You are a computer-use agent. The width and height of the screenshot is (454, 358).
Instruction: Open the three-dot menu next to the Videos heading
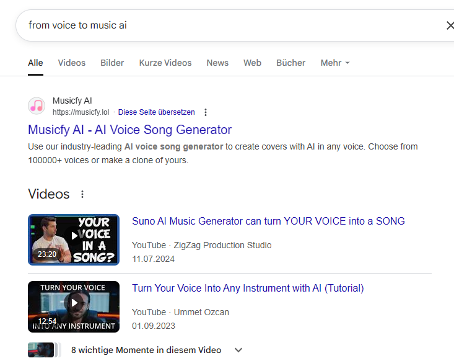[82, 194]
